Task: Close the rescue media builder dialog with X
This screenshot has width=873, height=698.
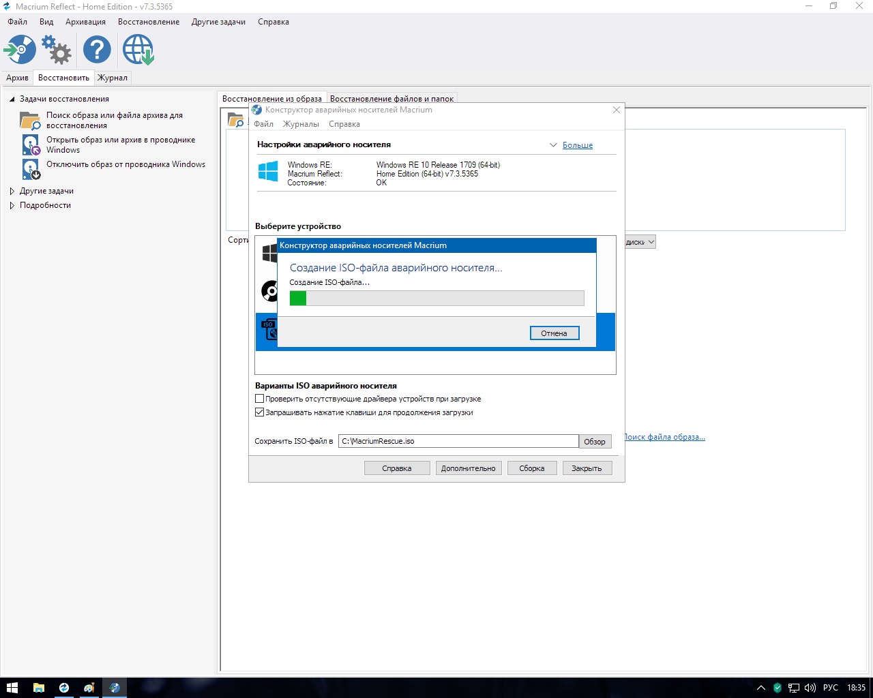Action: [617, 110]
